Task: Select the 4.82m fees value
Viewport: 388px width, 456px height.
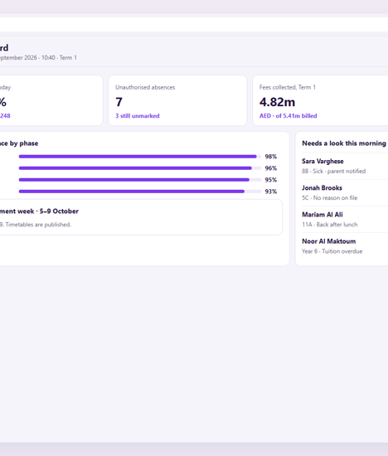Action: (x=277, y=102)
